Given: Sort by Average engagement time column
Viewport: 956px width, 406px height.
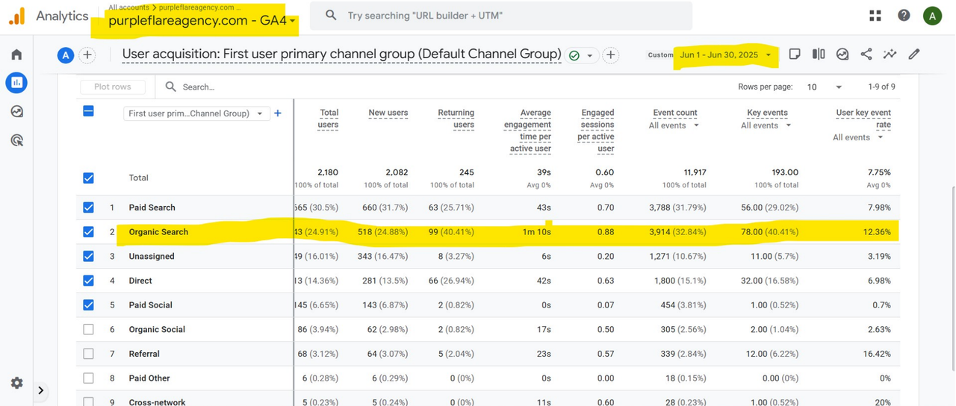Looking at the screenshot, I should click(x=527, y=131).
